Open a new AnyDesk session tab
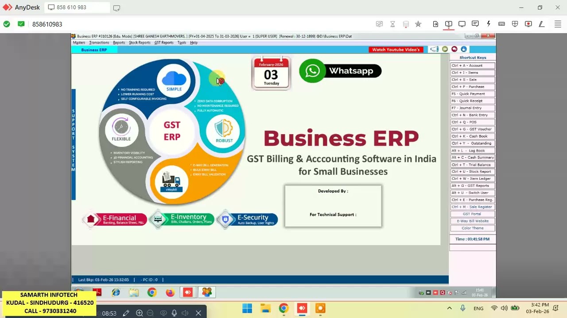 click(x=117, y=8)
